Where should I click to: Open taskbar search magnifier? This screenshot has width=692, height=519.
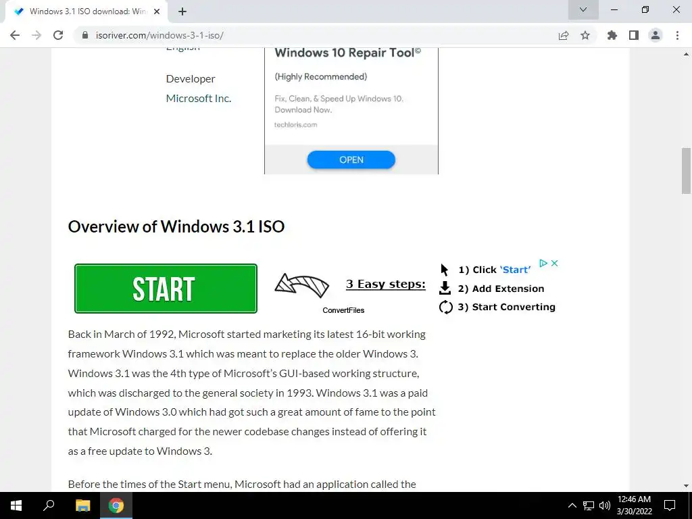coord(49,505)
